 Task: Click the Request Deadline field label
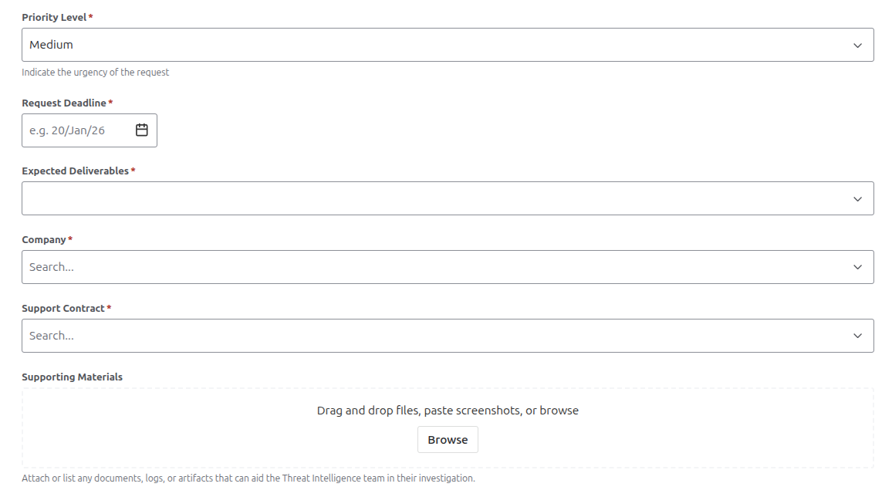[64, 103]
